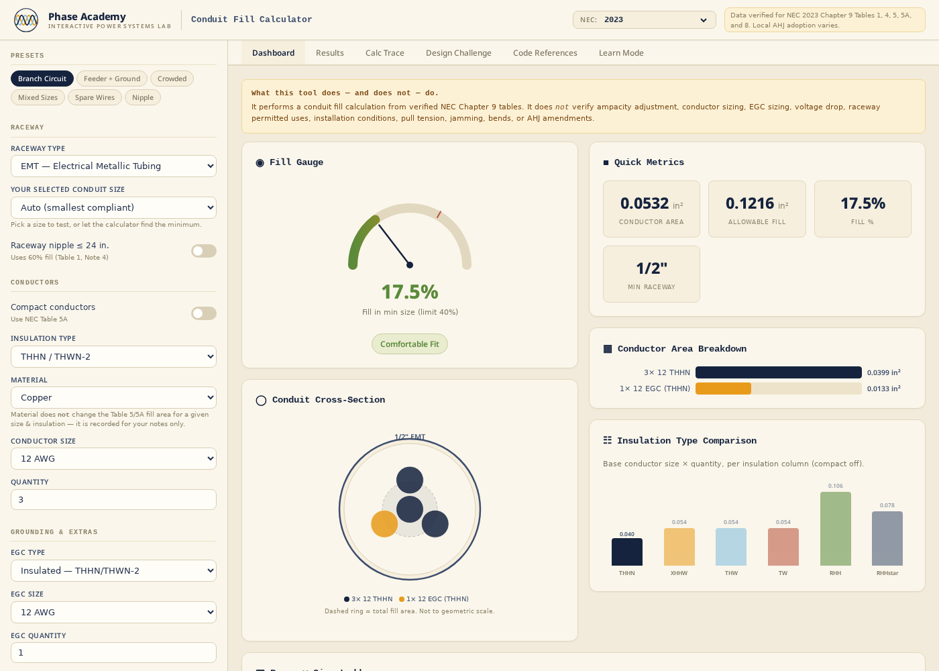Open the Calc Trace tab
939x671 pixels.
pos(385,53)
